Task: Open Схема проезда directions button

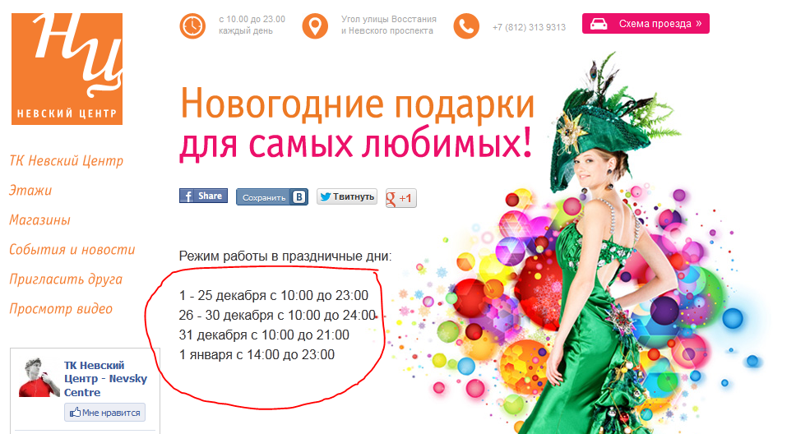Action: click(x=646, y=24)
